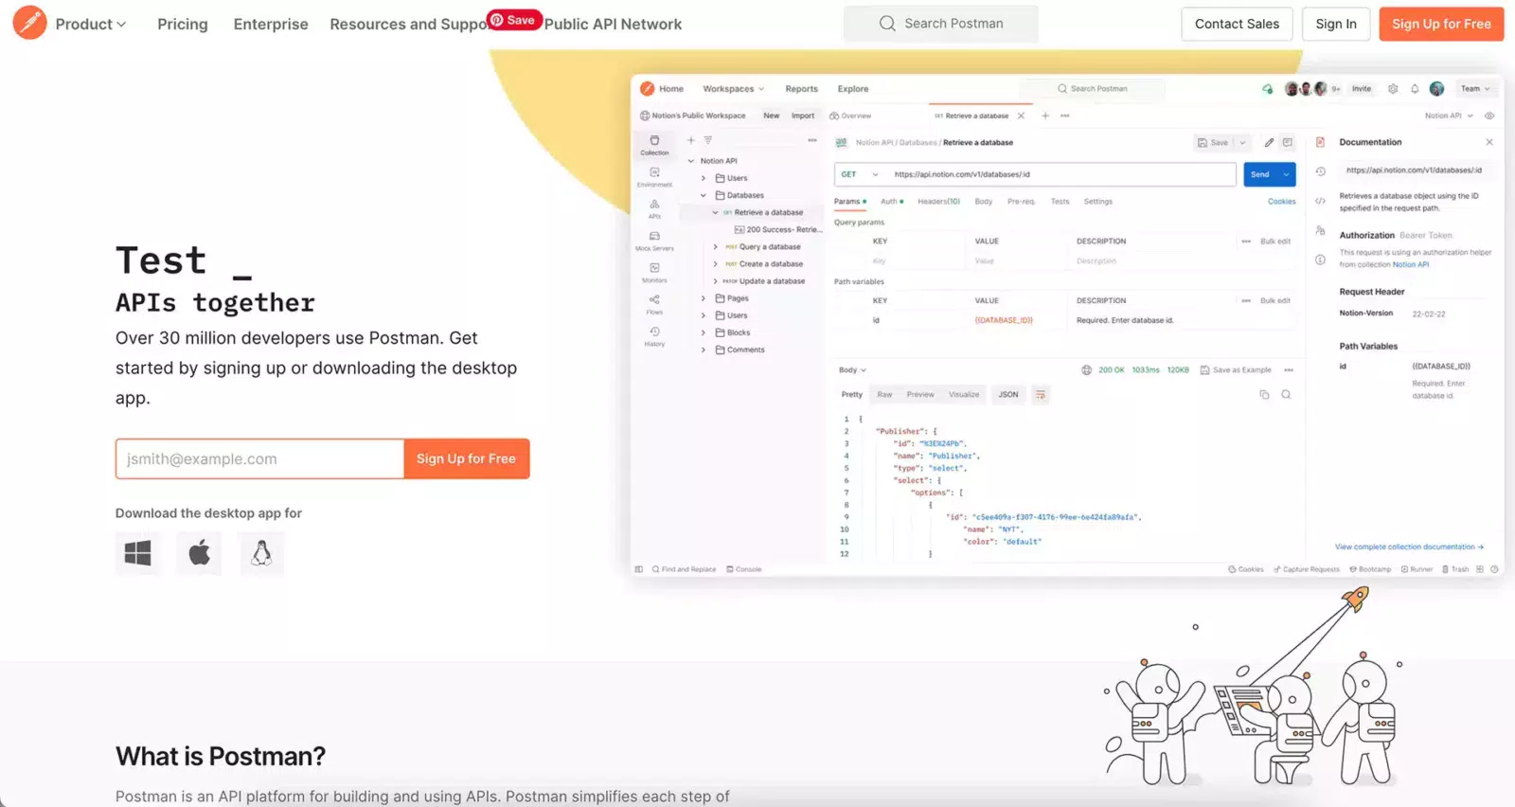The width and height of the screenshot is (1515, 807).
Task: Click the header Sign Up for Free button
Action: coord(1441,24)
